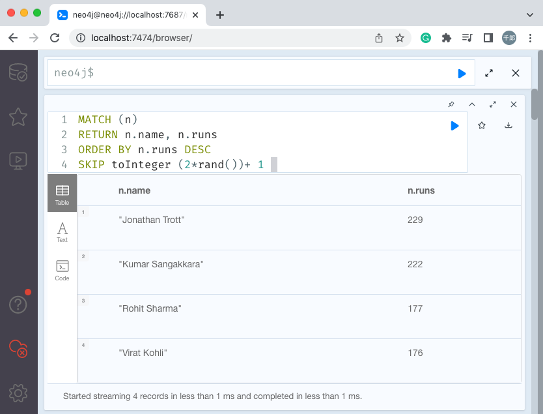
Task: Open the Extensions puzzle icon
Action: [x=447, y=38]
